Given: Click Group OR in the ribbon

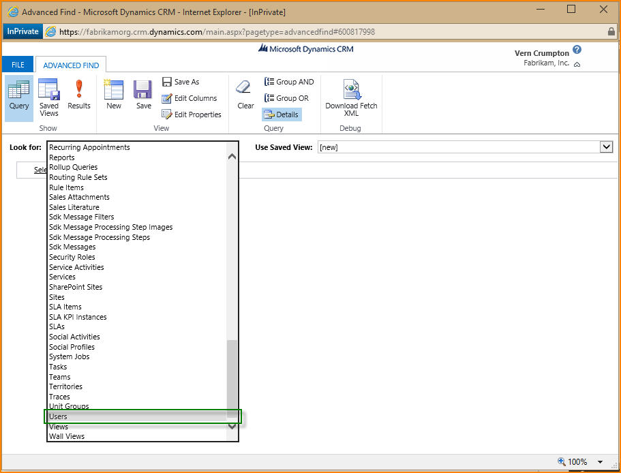Looking at the screenshot, I should 287,98.
